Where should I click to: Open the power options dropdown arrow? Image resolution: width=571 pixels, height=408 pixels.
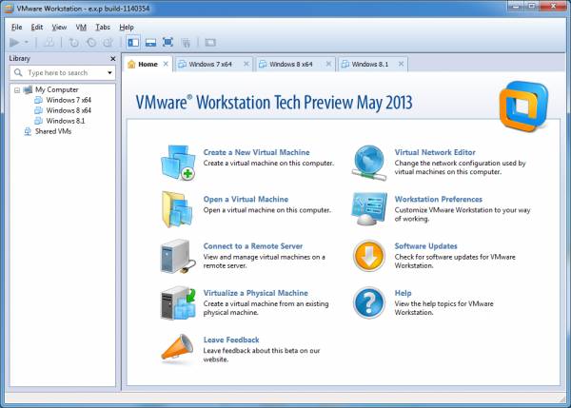pyautogui.click(x=27, y=43)
